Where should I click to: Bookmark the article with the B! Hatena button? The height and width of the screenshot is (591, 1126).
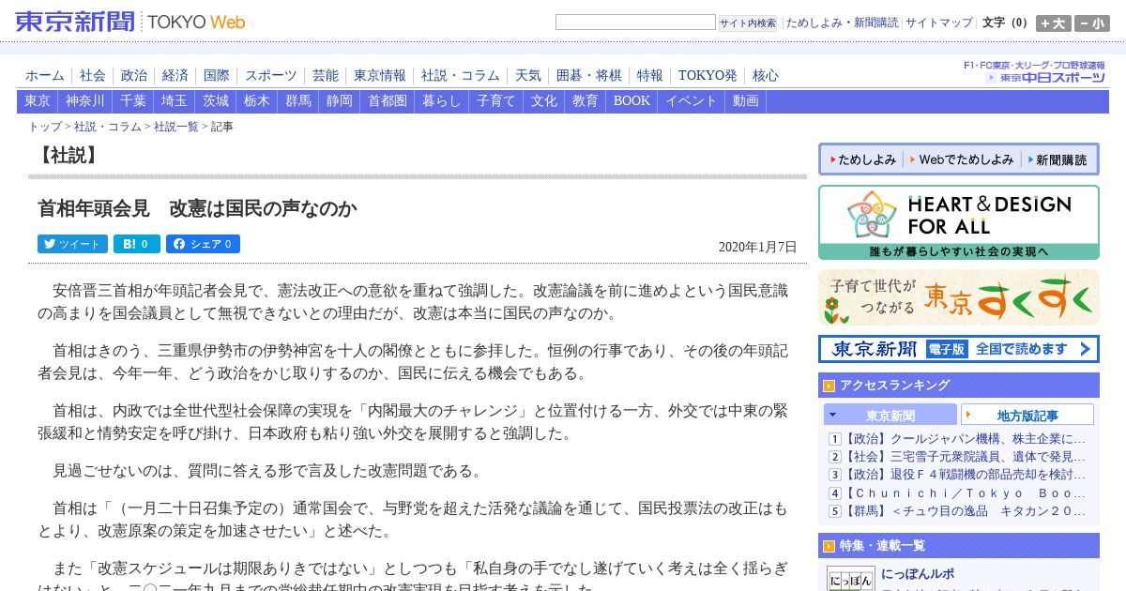tap(137, 244)
